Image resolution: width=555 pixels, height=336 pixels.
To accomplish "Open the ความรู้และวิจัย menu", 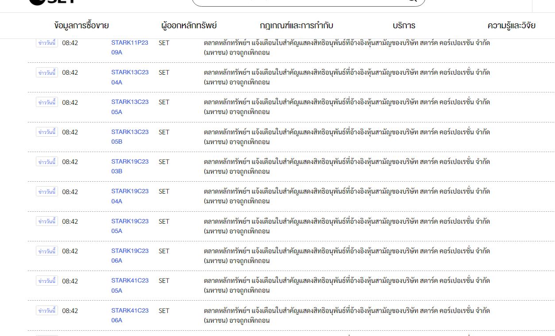I will click(511, 25).
